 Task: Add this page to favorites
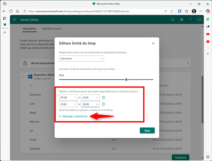(171, 11)
